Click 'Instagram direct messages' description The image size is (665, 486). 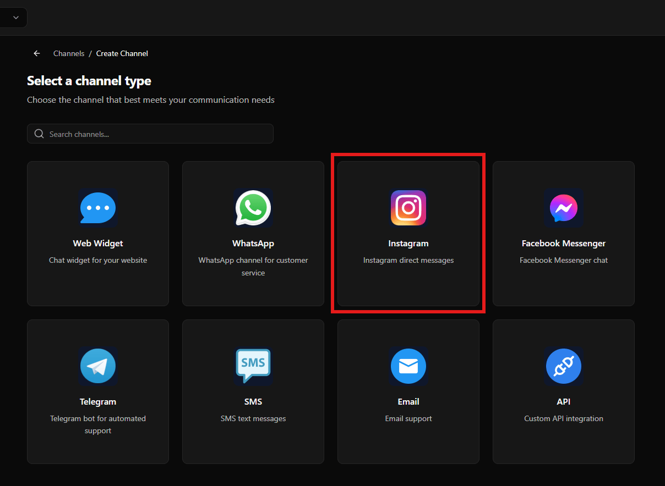(x=408, y=260)
